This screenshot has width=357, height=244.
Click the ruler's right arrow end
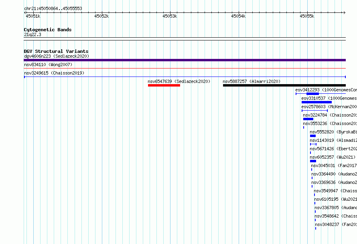345,12
